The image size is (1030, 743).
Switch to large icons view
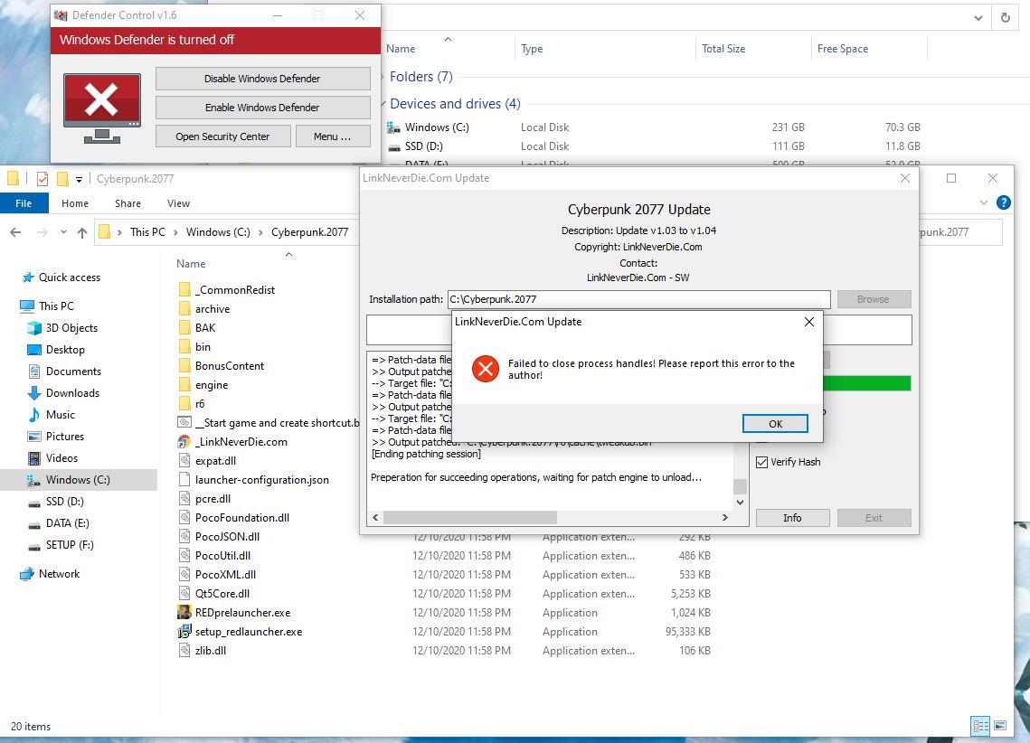point(1000,726)
